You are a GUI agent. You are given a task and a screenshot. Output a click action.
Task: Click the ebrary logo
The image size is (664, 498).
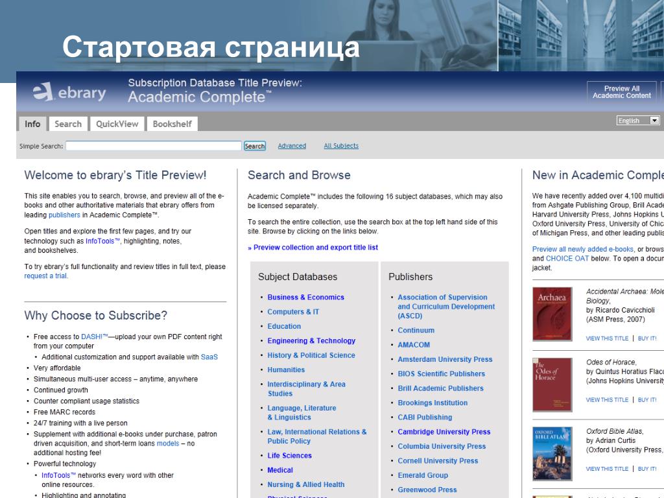69,92
